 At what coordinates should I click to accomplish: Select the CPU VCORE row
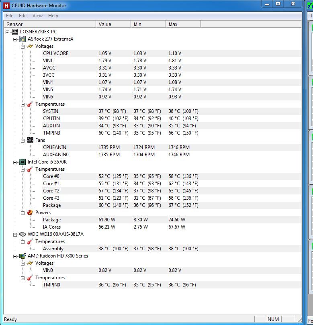55,53
